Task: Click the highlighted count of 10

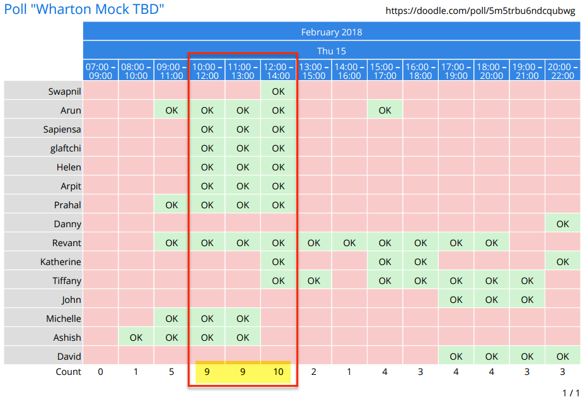Action: click(278, 372)
